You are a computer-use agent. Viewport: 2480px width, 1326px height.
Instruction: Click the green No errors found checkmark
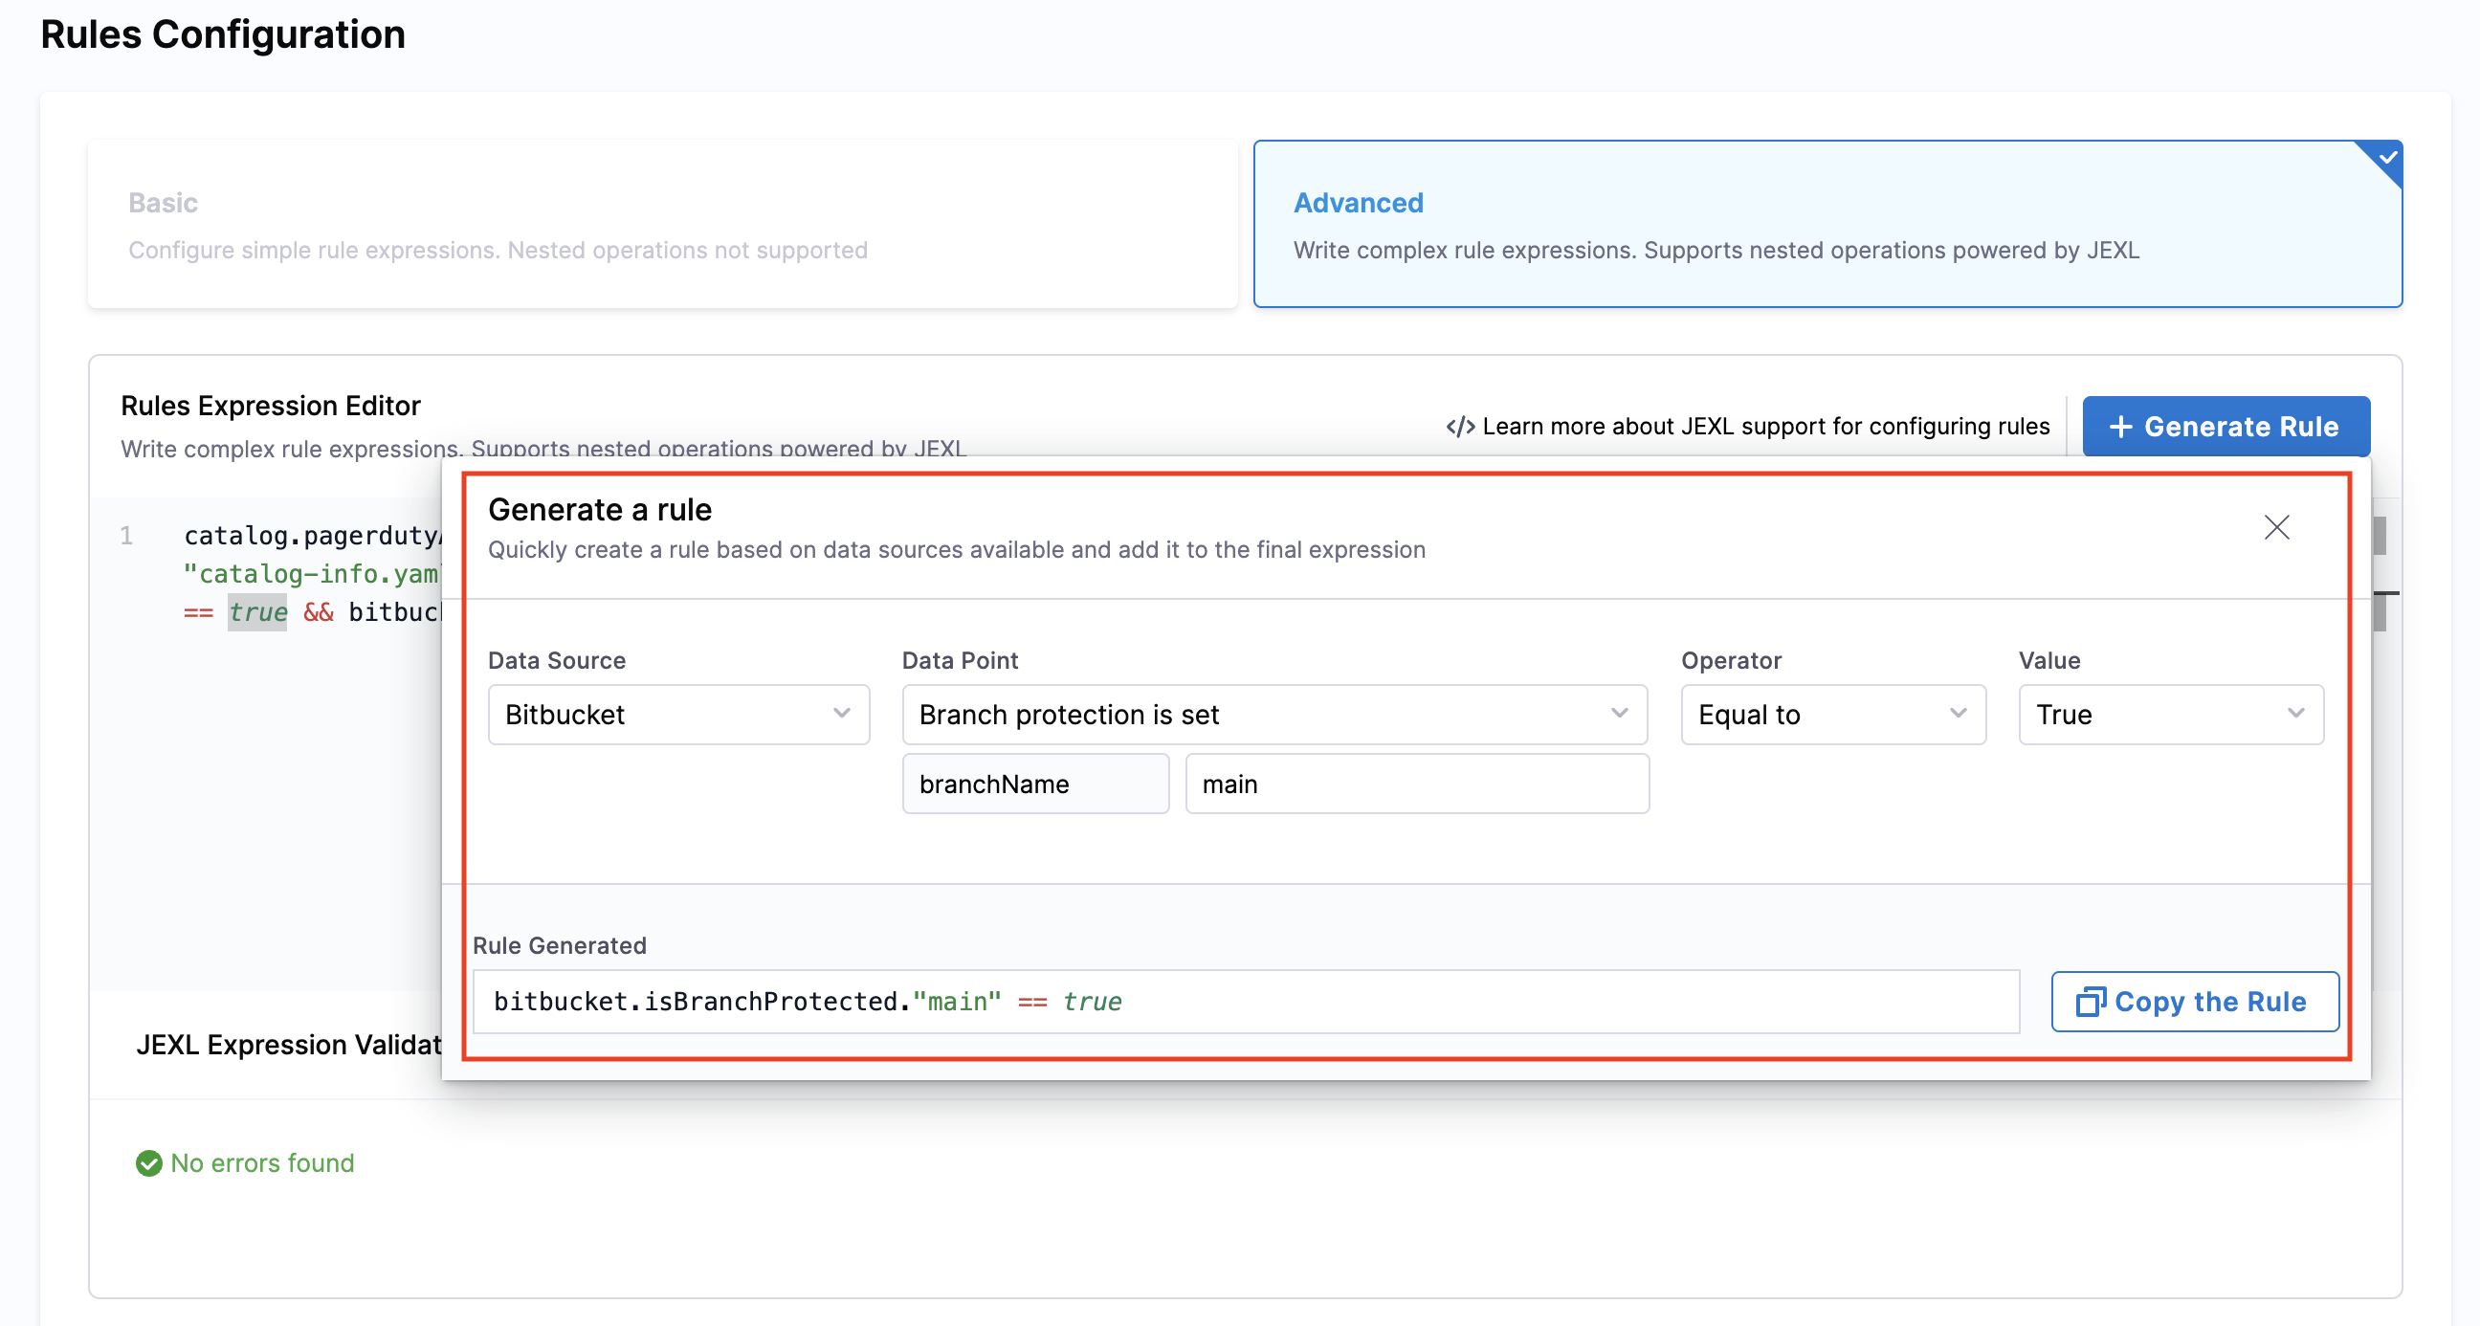tap(149, 1163)
